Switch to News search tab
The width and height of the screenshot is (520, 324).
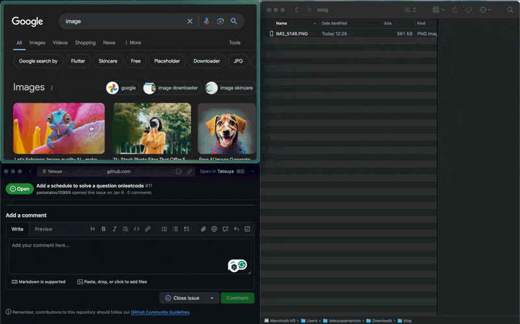[x=109, y=42]
